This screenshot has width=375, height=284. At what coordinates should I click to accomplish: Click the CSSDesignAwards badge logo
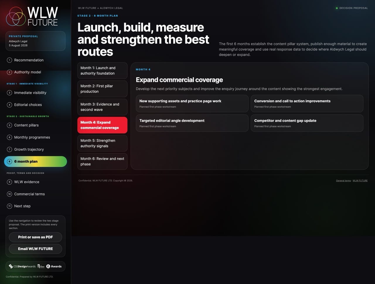click(22, 266)
